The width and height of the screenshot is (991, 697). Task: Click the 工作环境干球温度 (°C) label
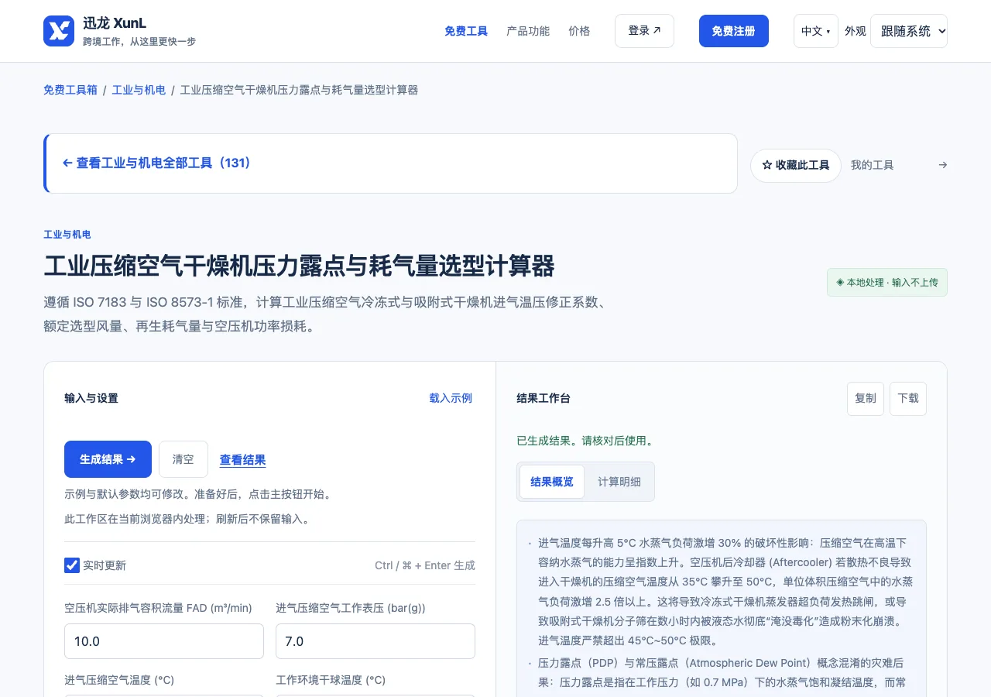point(331,680)
